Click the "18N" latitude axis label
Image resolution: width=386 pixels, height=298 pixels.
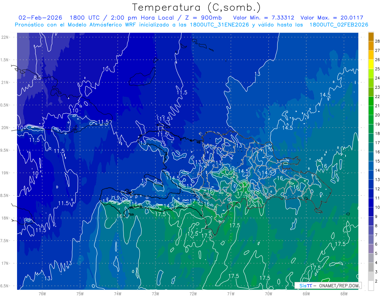pyautogui.click(x=5, y=218)
